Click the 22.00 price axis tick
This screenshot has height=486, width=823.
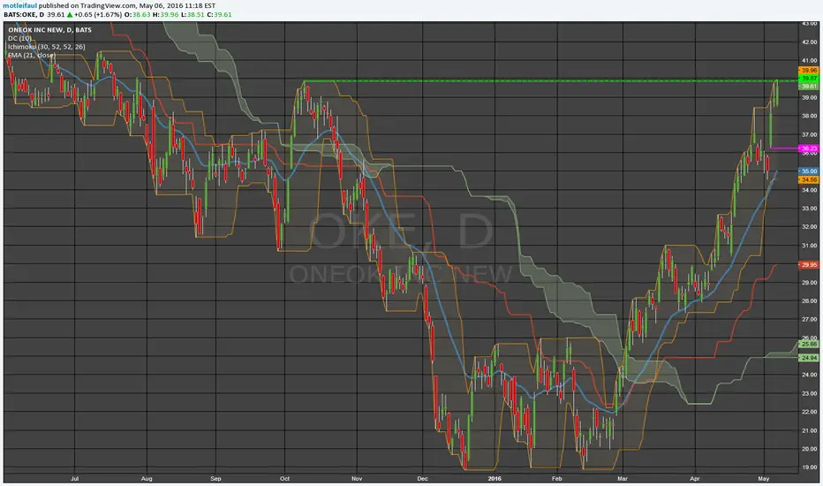(x=809, y=412)
